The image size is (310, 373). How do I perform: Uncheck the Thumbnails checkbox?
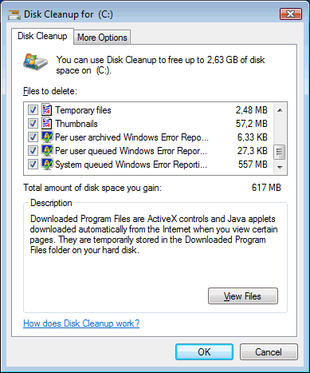pos(33,124)
